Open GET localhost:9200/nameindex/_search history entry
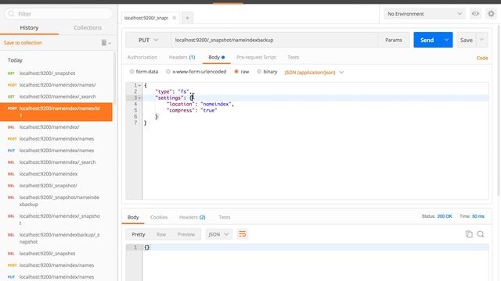This screenshot has width=501, height=281. 56,97
